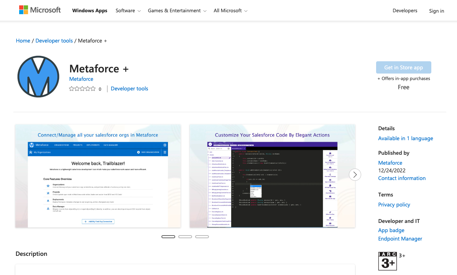Open Contact information link
The height and width of the screenshot is (275, 457).
click(402, 178)
